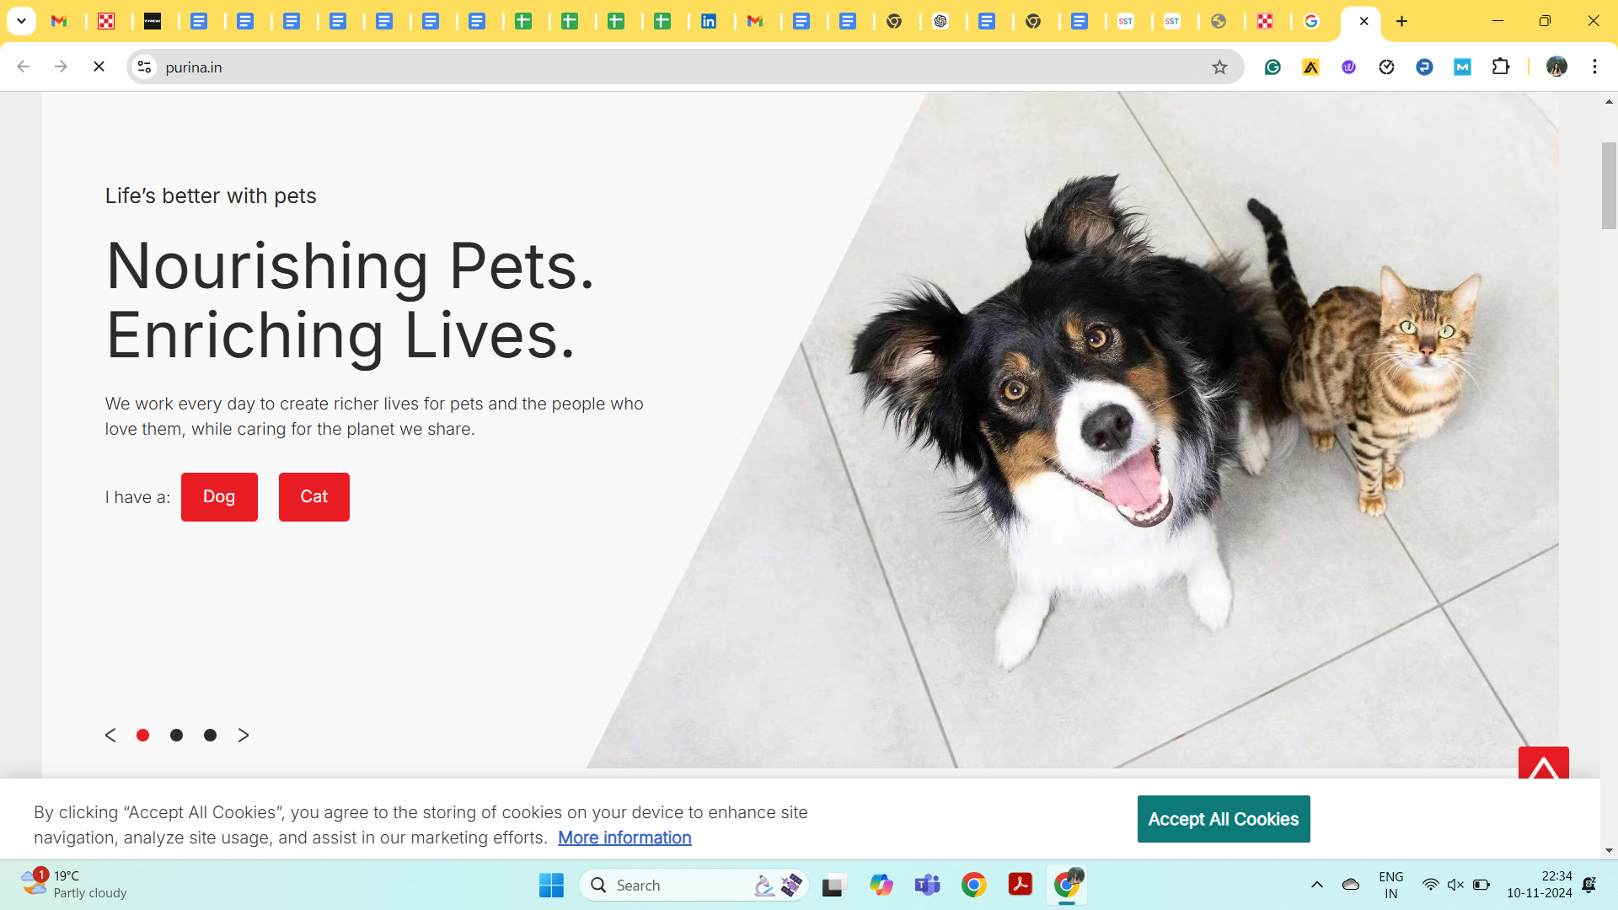Select third carousel slide dot
Viewport: 1618px width, 910px height.
click(210, 736)
